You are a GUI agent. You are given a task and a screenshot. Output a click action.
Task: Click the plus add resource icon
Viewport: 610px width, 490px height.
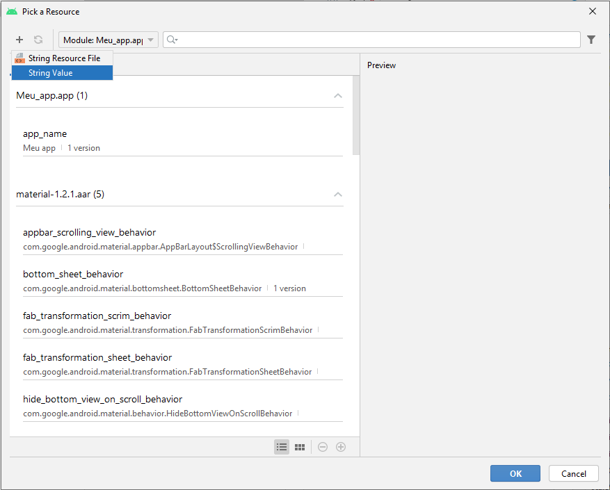[19, 40]
